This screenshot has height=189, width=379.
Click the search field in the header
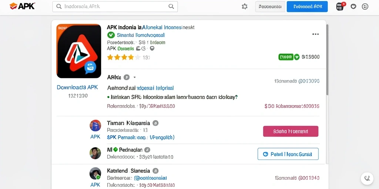pos(115,7)
